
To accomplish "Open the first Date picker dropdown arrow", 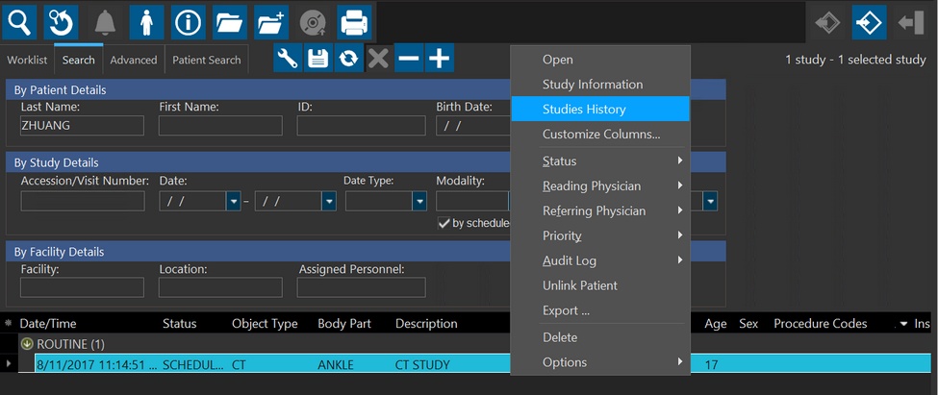I will click(x=233, y=201).
